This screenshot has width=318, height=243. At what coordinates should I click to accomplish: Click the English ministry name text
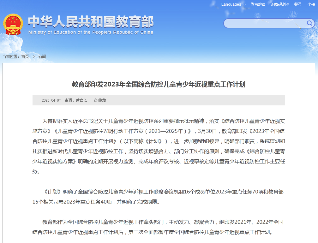(x=91, y=33)
